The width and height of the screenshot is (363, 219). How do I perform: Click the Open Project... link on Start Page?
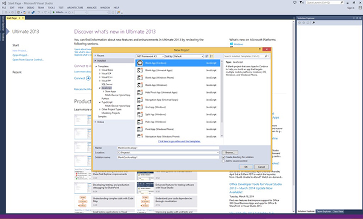[21, 55]
